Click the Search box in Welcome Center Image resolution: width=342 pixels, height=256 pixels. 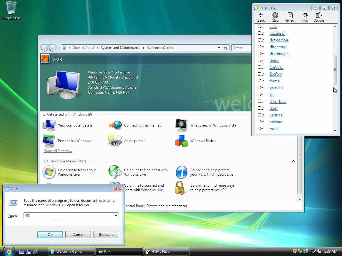(241, 48)
